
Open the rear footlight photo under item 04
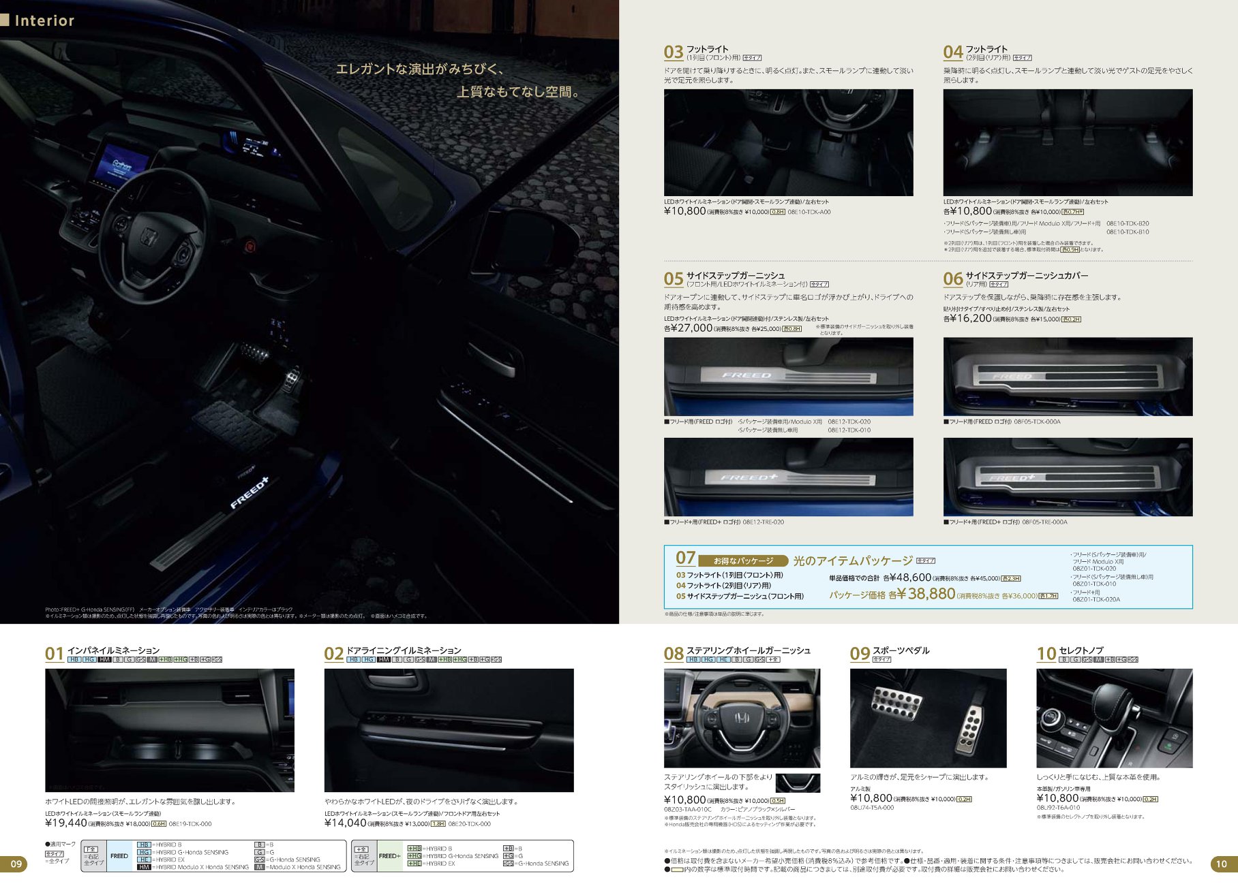click(1068, 142)
